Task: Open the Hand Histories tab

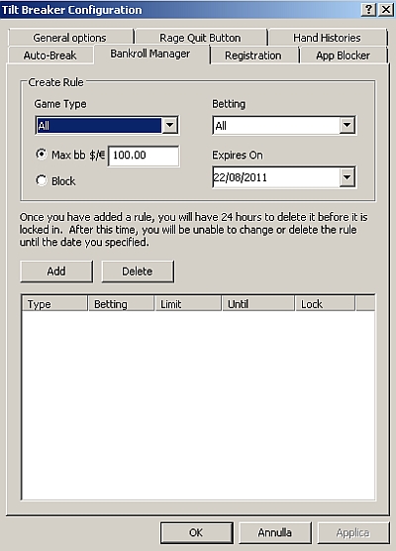Action: click(327, 38)
